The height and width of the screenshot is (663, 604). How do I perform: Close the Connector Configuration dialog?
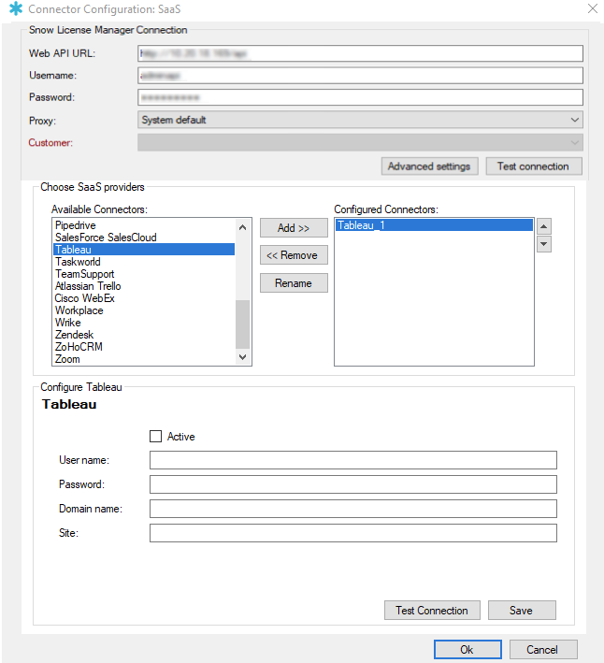(591, 9)
